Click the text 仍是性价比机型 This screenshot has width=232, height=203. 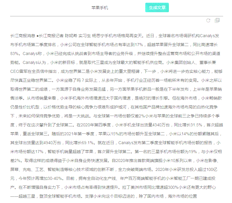point(25,107)
